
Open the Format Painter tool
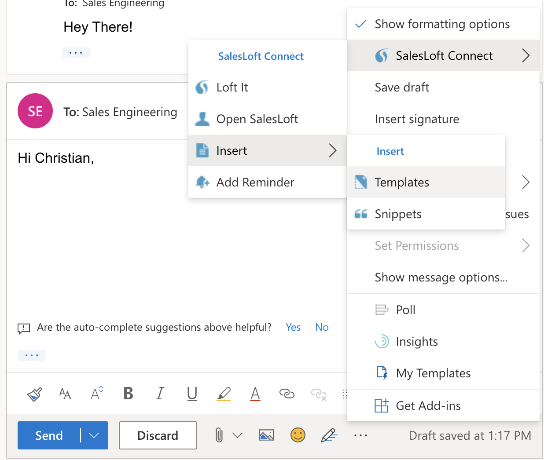pos(33,394)
